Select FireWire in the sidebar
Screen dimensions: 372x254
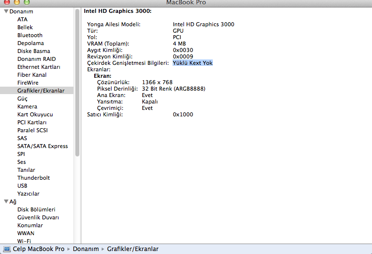pos(28,83)
